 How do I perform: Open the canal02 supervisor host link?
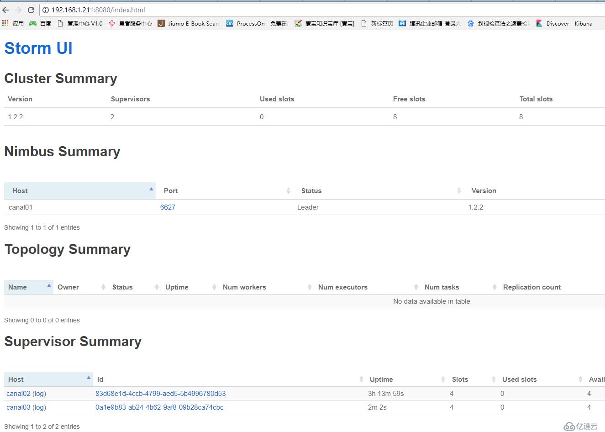pyautogui.click(x=18, y=393)
